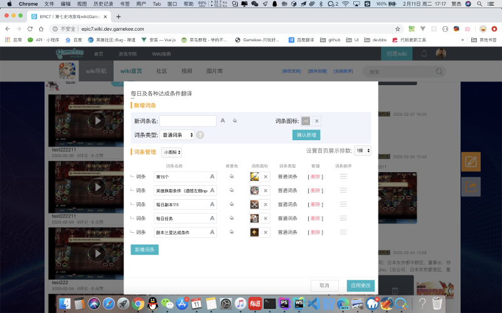Set background color for 第15个 entry
502x313 pixels.
coord(232,177)
